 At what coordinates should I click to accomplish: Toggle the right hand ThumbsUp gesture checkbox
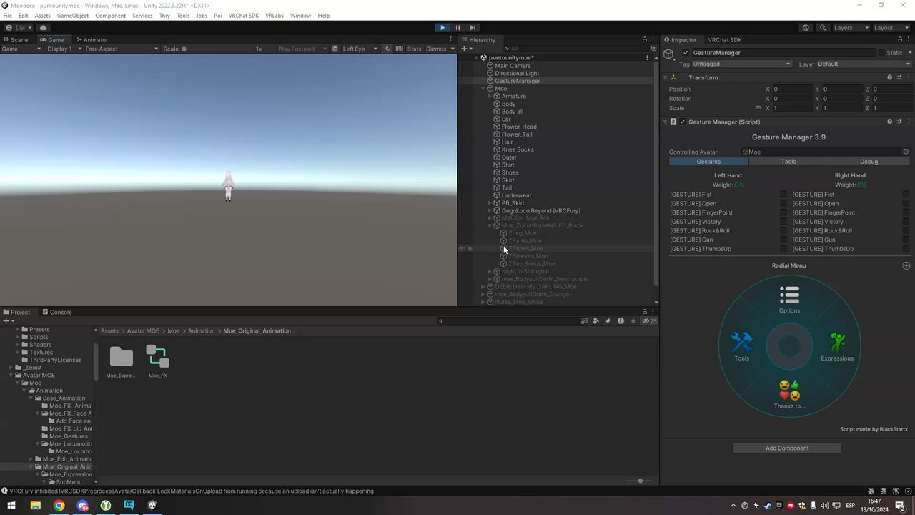click(906, 249)
